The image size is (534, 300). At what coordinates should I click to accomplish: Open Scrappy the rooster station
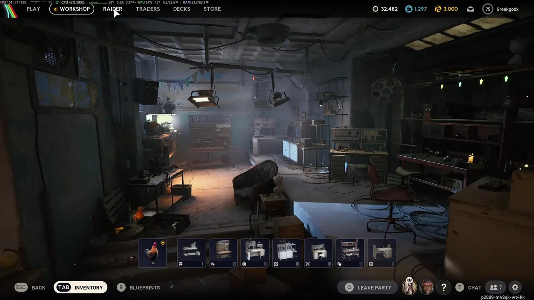coord(152,253)
